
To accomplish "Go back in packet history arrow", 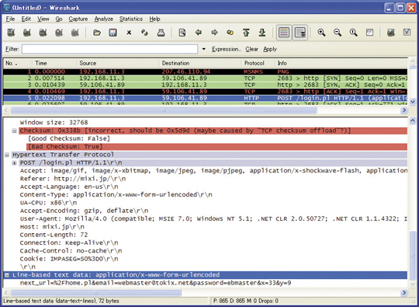I will 199,33.
